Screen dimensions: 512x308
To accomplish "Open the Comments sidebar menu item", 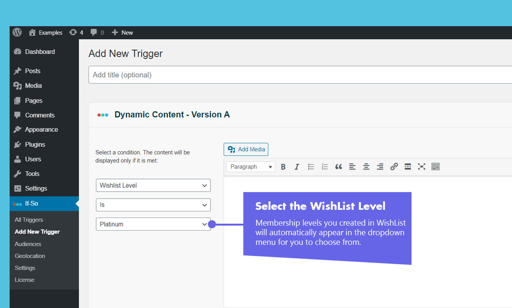I will [44, 115].
